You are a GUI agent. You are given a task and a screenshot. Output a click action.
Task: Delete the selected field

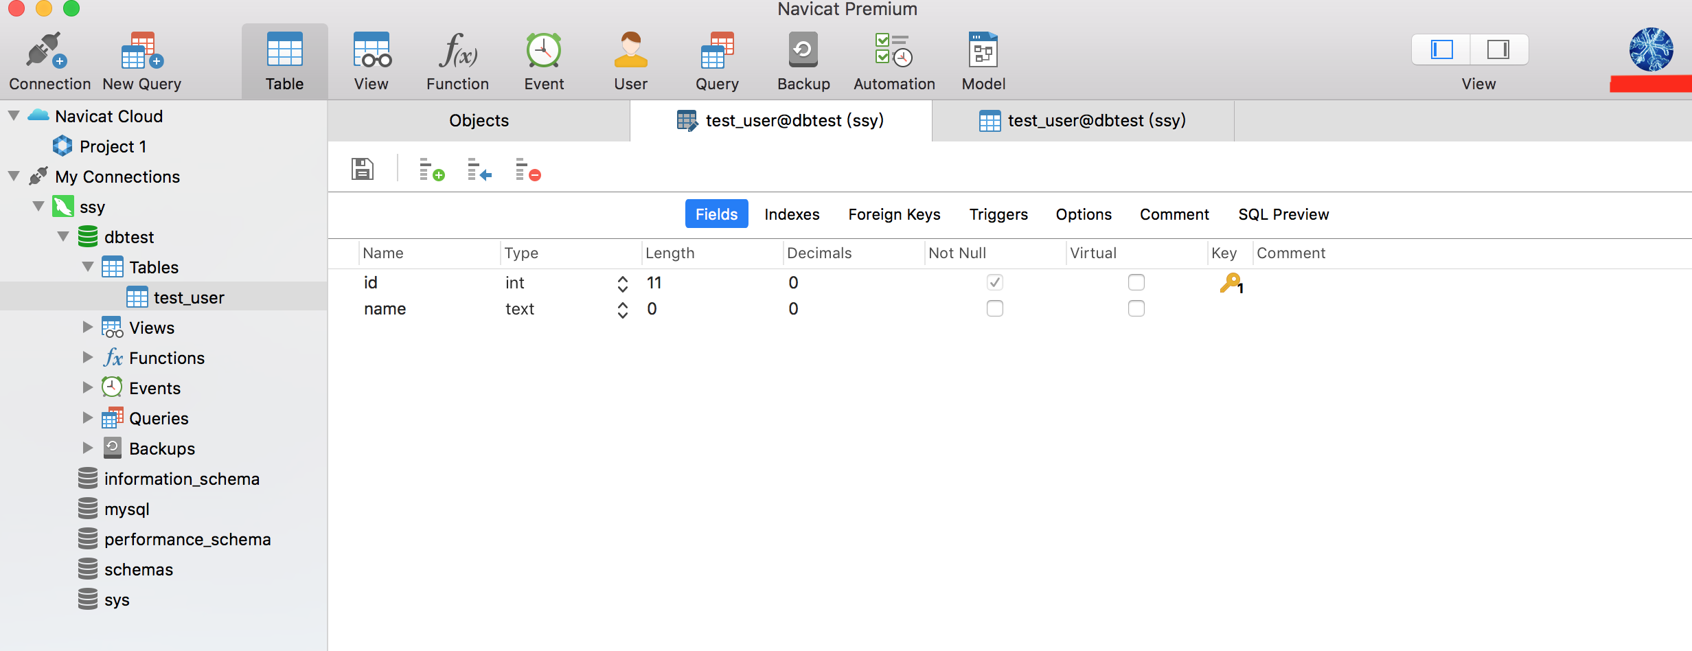(527, 170)
